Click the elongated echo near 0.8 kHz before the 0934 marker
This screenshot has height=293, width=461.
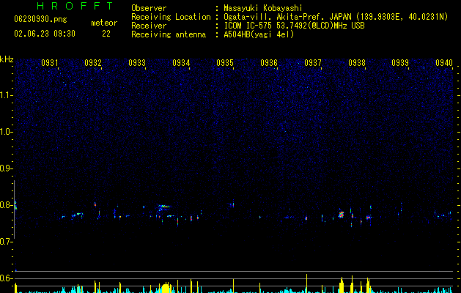pos(164,207)
